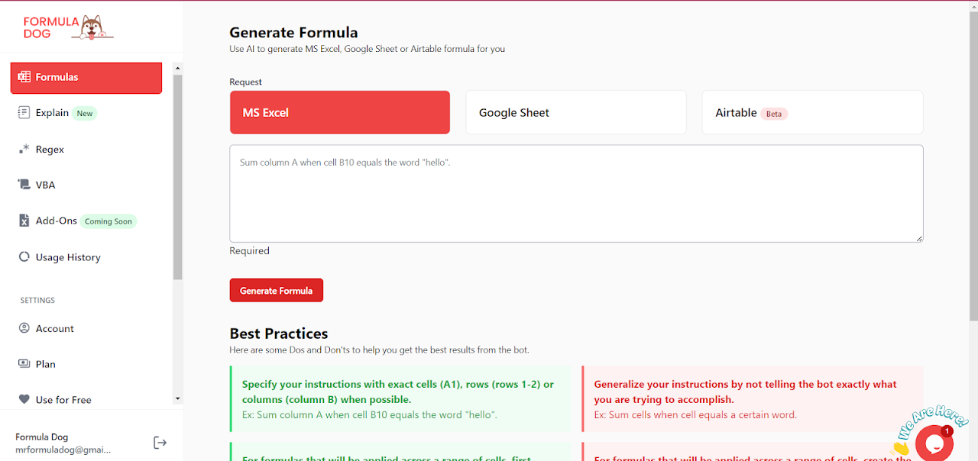
Task: Click the Beta badge next to Airtable
Action: [x=774, y=114]
